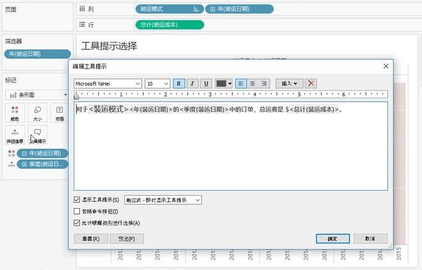Toggle 允许根据类别进行选择 checkbox
422x270 pixels.
pyautogui.click(x=77, y=222)
